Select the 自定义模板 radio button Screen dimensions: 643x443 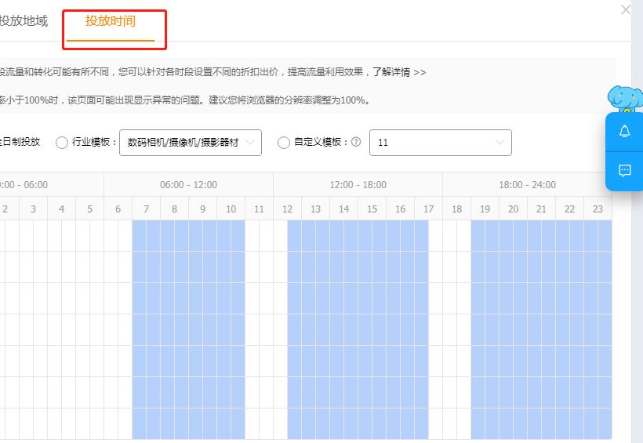point(283,143)
